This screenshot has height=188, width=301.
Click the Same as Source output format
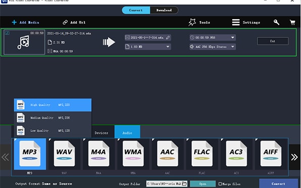pyautogui.click(x=57, y=183)
